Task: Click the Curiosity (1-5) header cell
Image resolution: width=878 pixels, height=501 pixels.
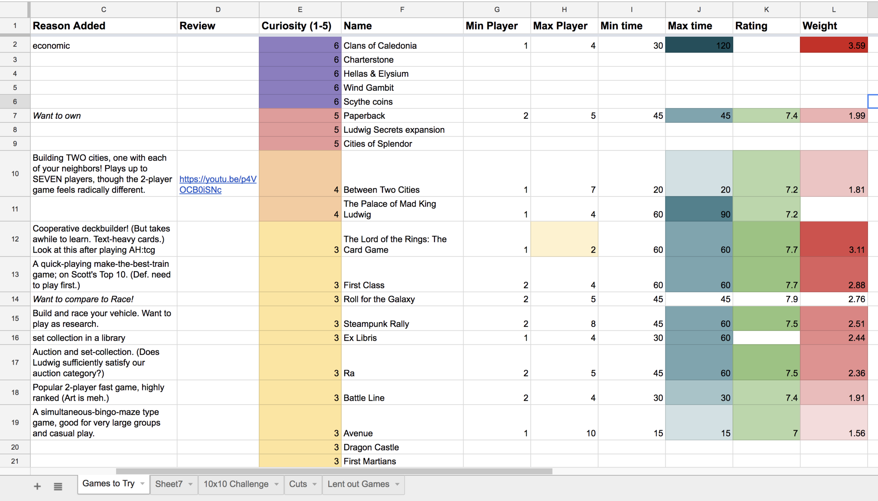Action: [300, 26]
